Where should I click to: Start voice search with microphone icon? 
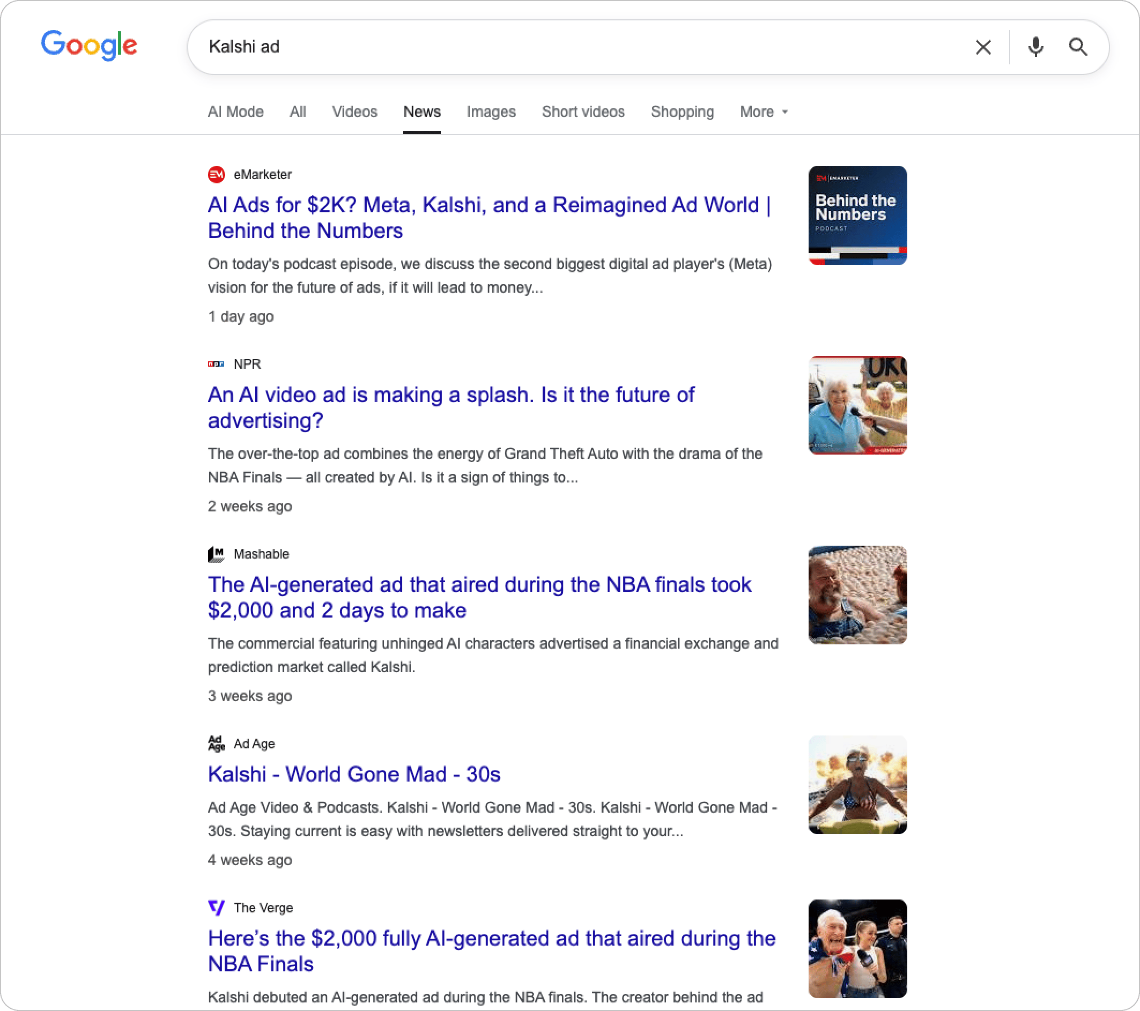pyautogui.click(x=1035, y=47)
